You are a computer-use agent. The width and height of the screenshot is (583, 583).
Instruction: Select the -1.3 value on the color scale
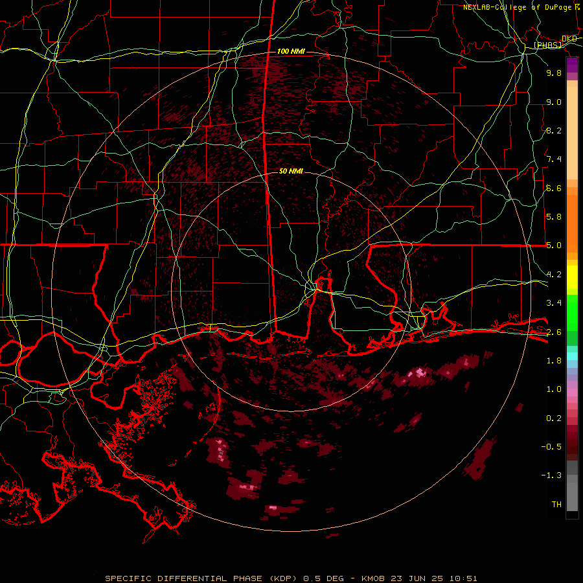pyautogui.click(x=551, y=475)
